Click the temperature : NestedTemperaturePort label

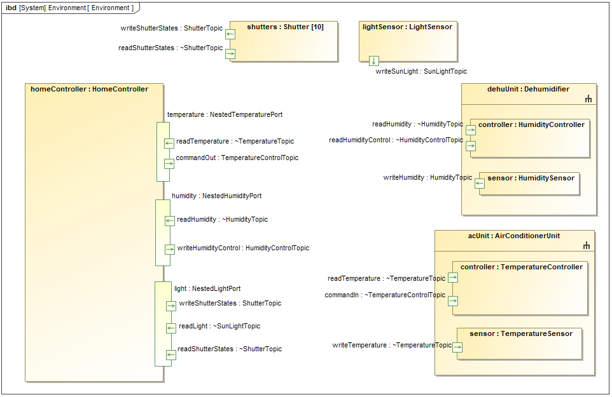(x=225, y=115)
